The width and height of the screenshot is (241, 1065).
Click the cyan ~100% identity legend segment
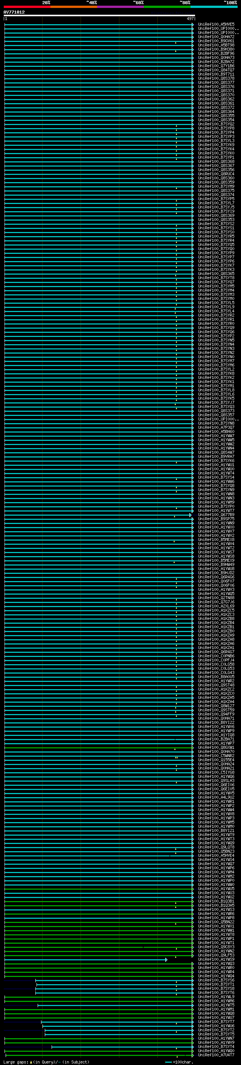tap(214, 7)
